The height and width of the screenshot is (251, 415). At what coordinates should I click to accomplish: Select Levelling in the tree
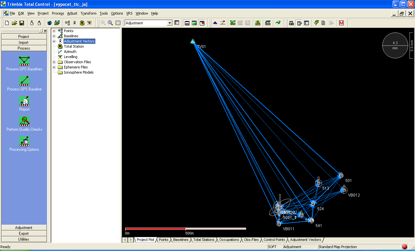tap(70, 57)
